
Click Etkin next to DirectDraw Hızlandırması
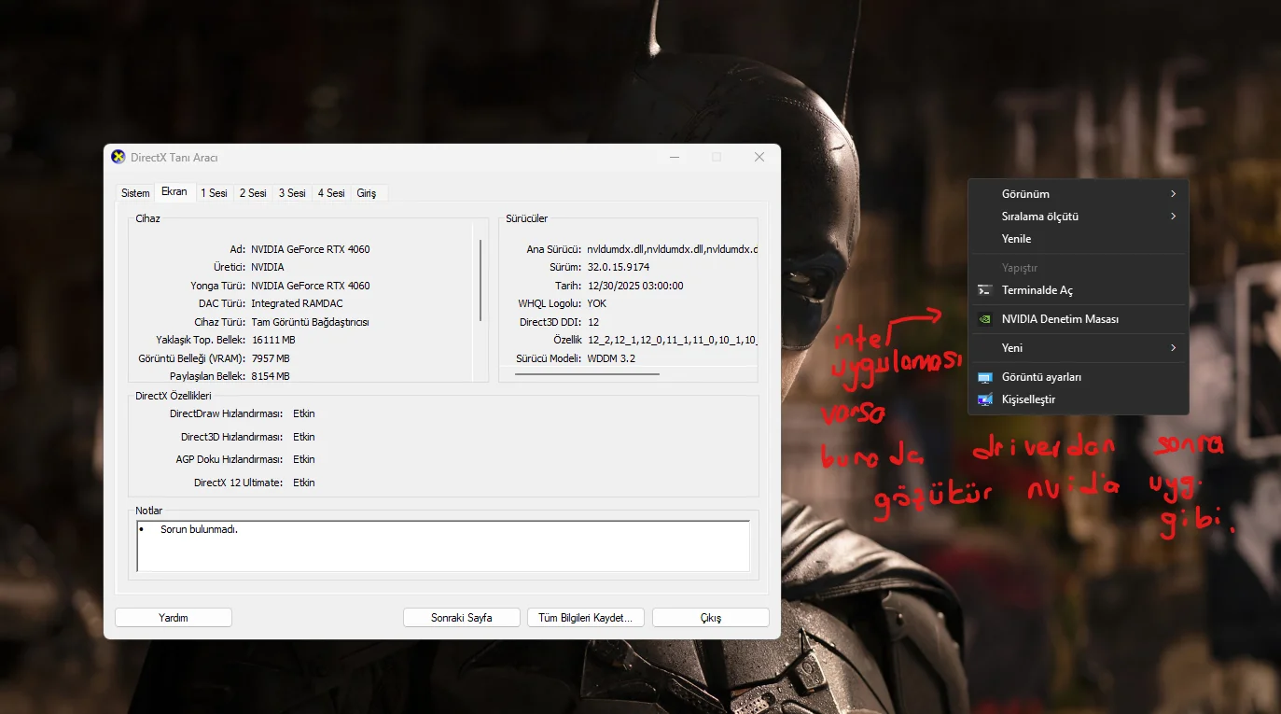[304, 413]
